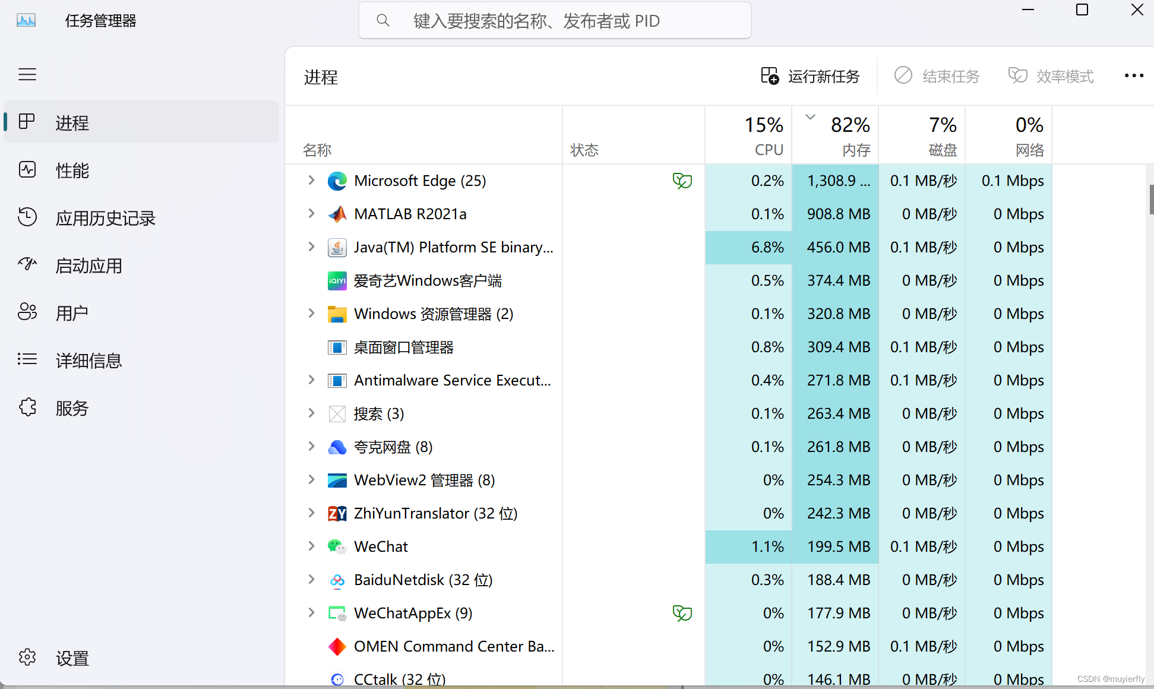Open 设置 at the sidebar bottom

click(x=141, y=658)
